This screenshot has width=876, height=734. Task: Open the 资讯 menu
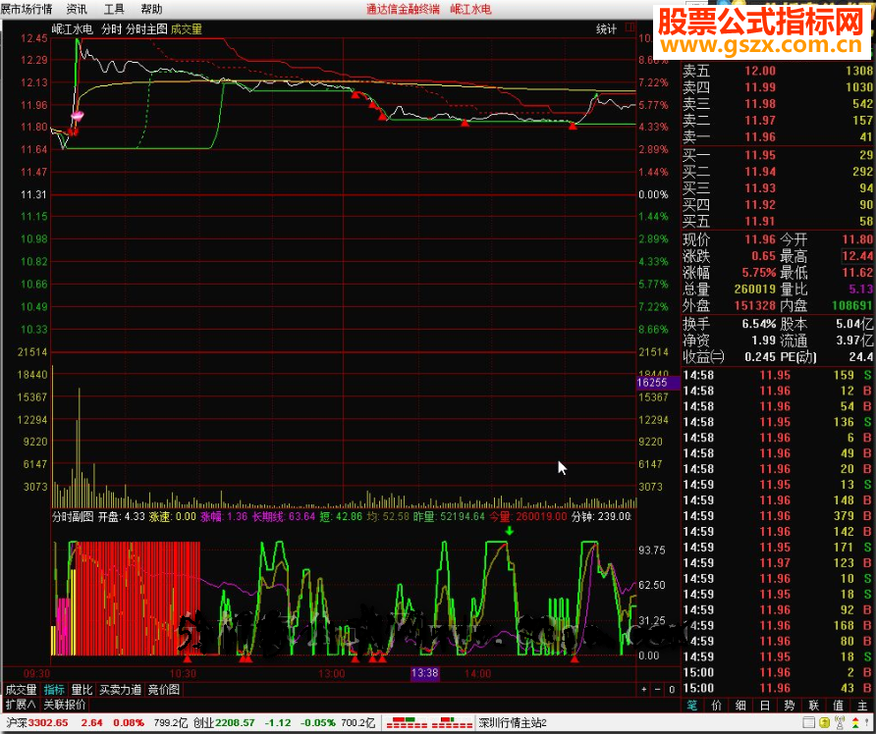click(77, 9)
